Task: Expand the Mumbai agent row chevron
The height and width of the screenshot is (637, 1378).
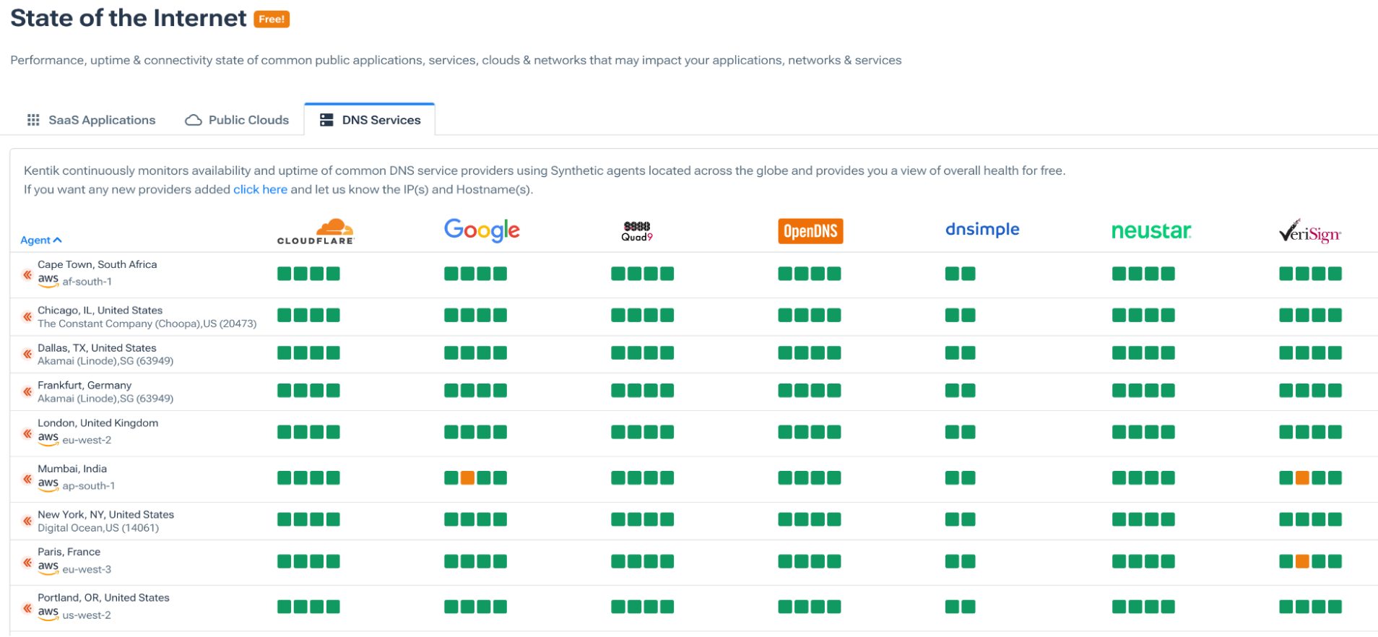Action: 27,479
